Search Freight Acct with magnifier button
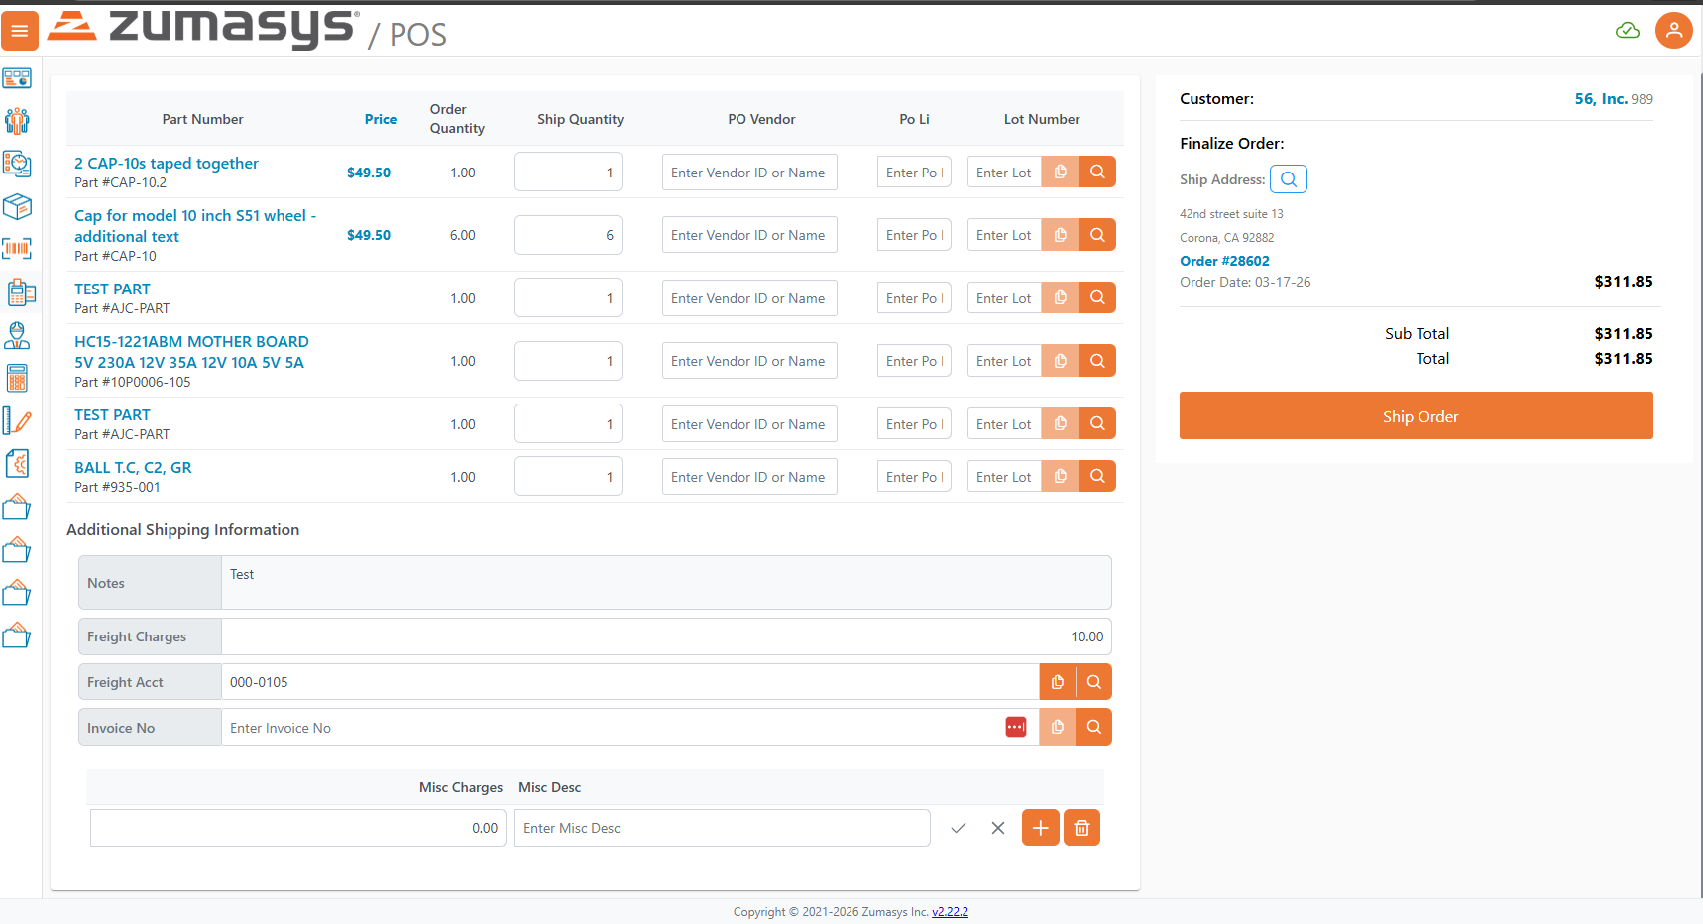Screen dimensions: 1703x924 pyautogui.click(x=1093, y=682)
